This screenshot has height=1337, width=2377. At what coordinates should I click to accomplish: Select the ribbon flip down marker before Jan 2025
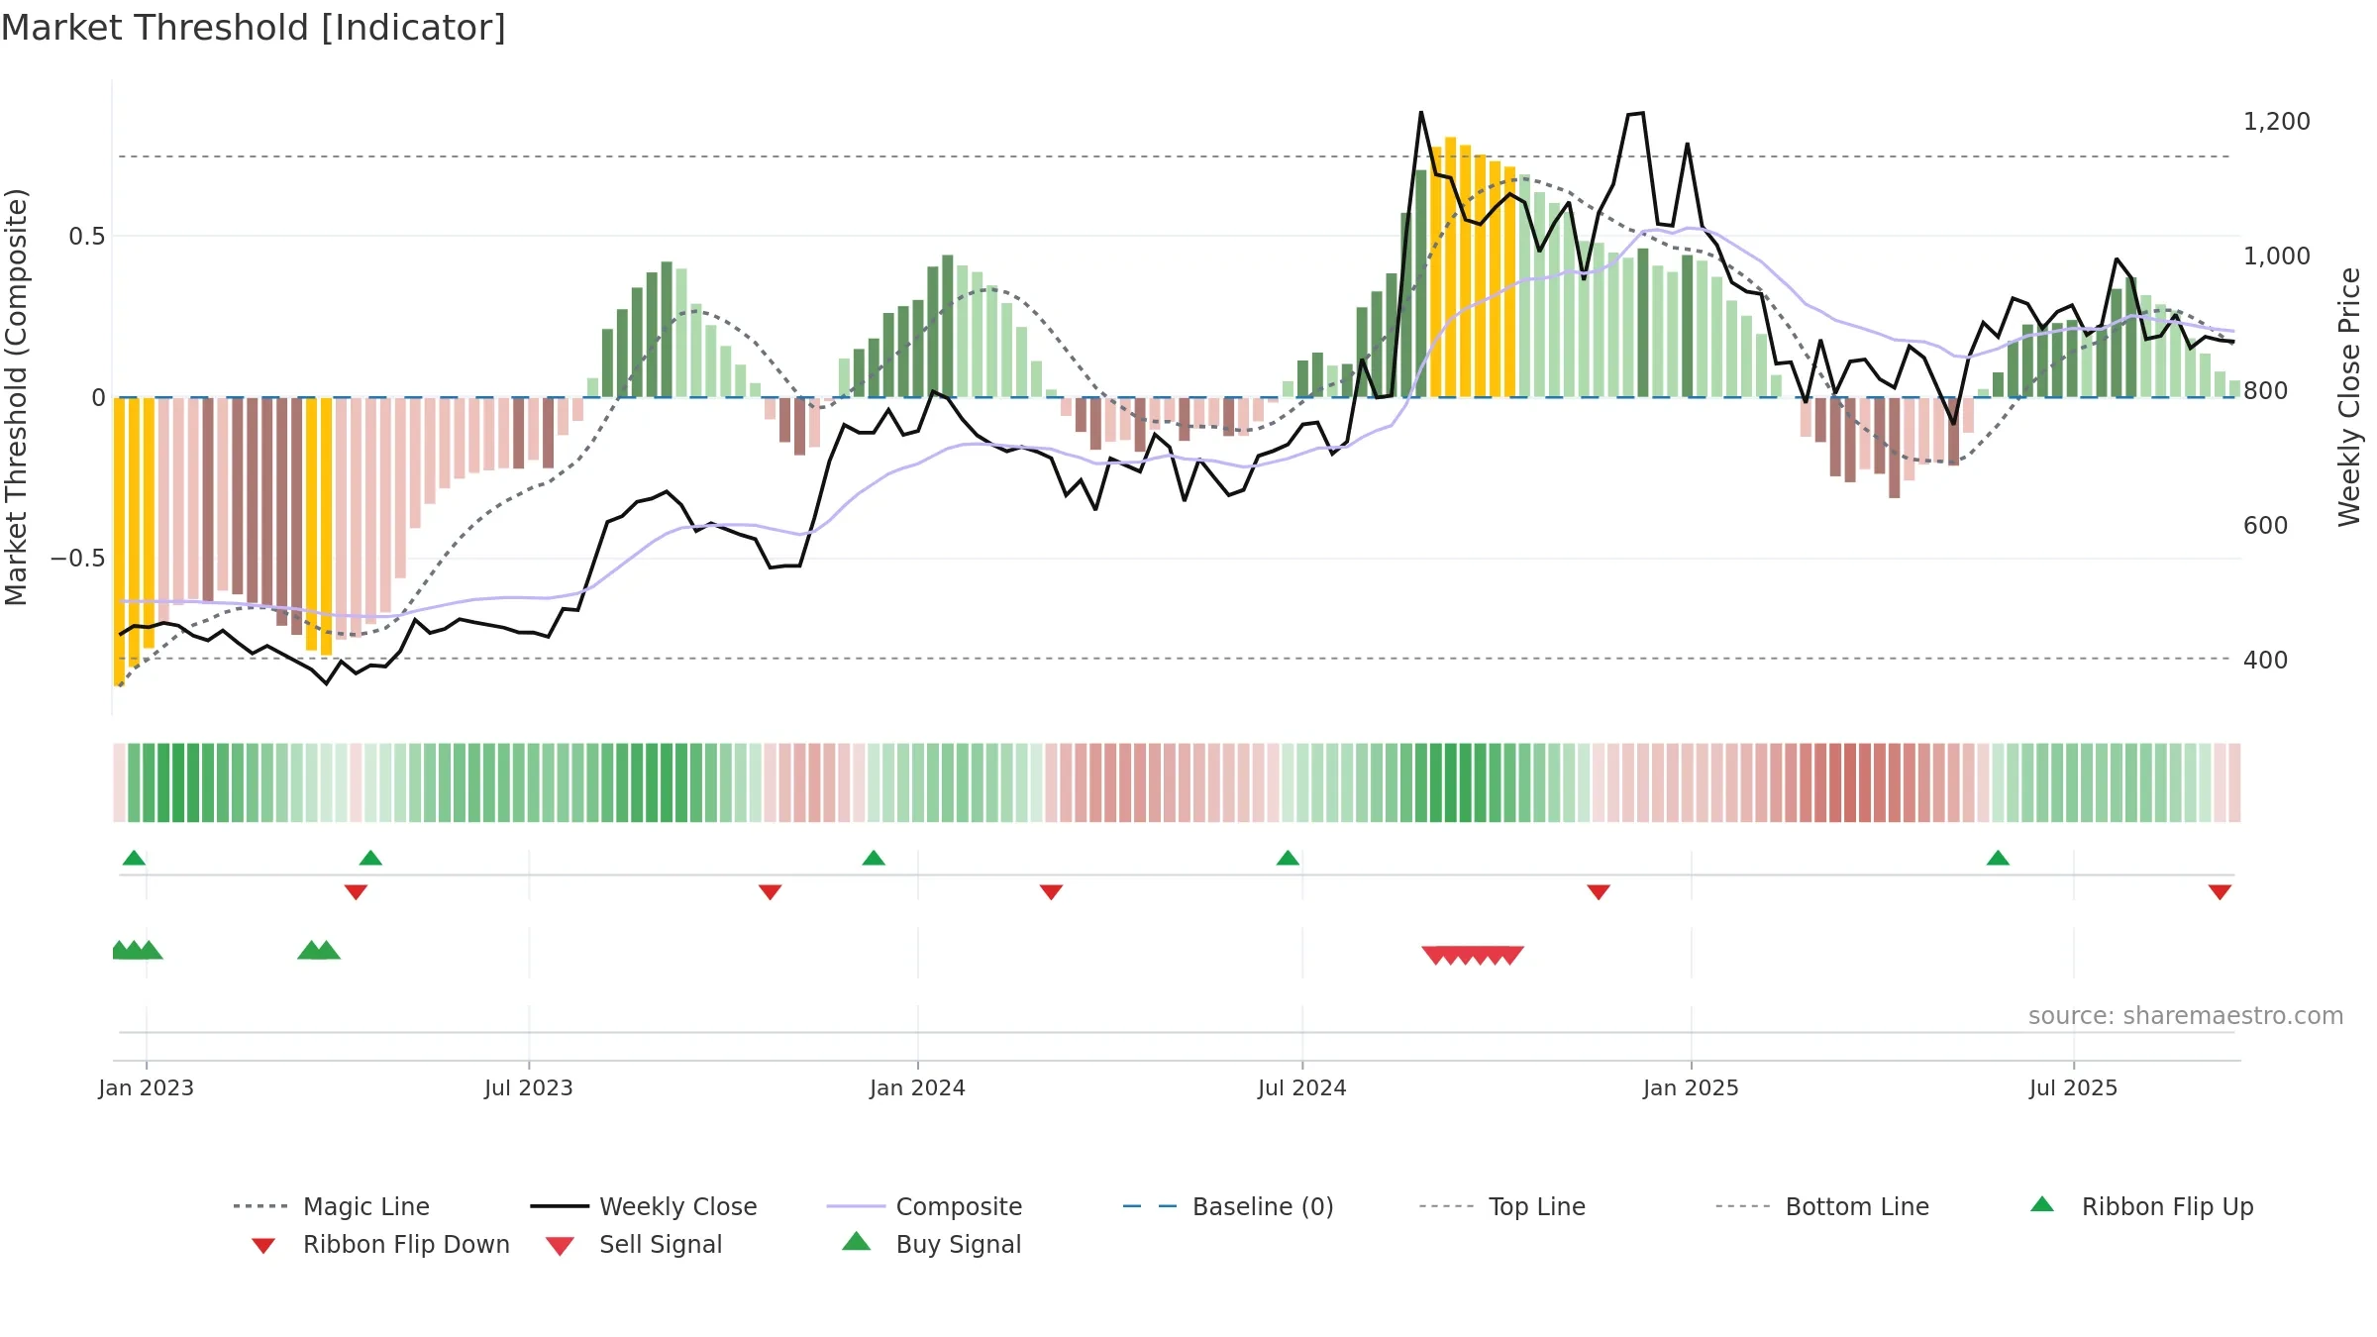coord(1599,892)
